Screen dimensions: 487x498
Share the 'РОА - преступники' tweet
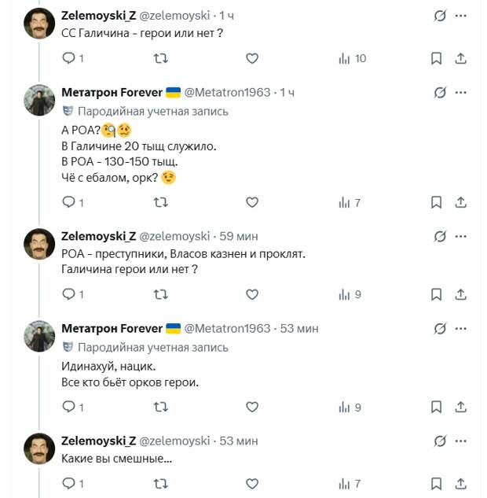coord(461,294)
